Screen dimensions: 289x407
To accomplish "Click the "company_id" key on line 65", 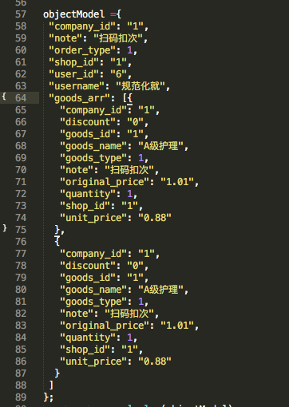I will [93, 110].
